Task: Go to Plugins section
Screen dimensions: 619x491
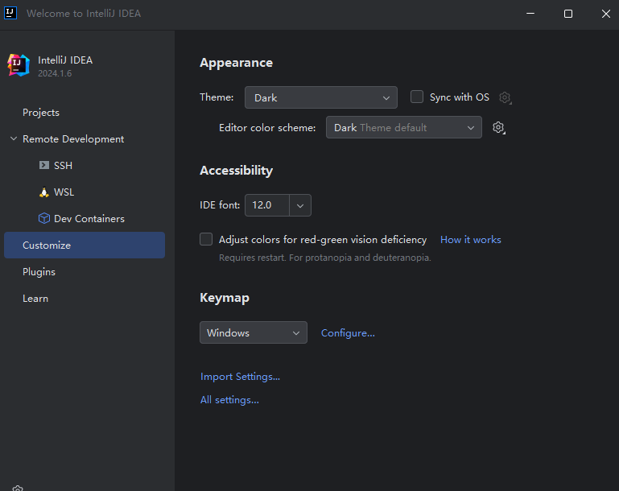Action: 85,271
